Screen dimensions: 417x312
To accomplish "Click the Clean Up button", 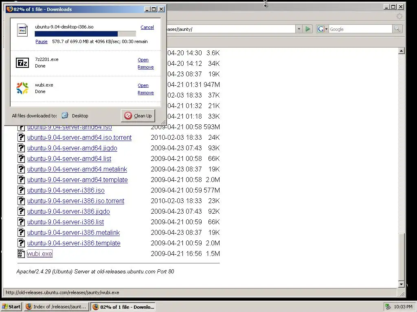I will pos(138,116).
